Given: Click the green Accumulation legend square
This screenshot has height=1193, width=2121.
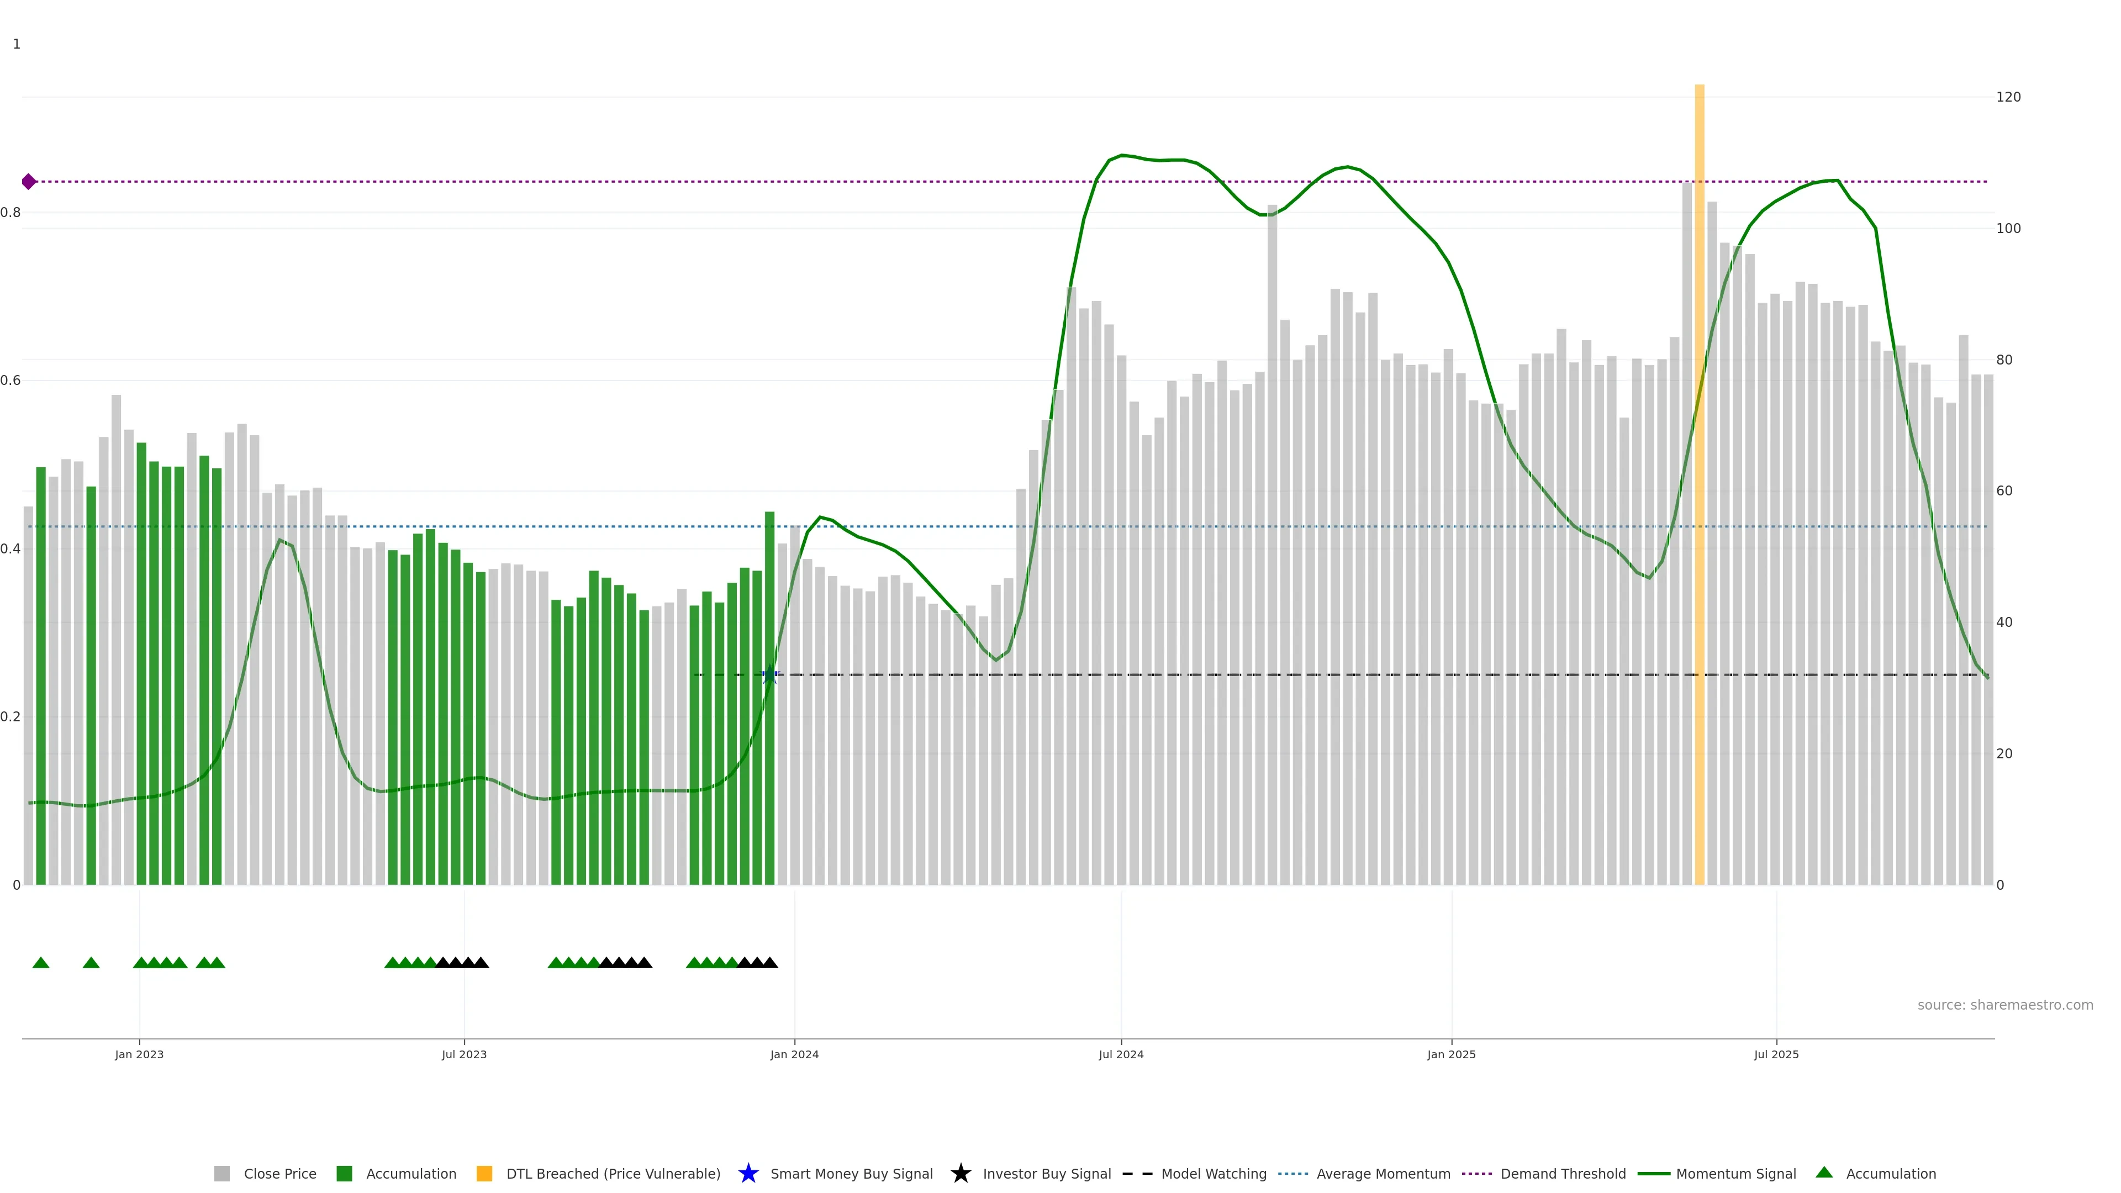Looking at the screenshot, I should tap(344, 1173).
